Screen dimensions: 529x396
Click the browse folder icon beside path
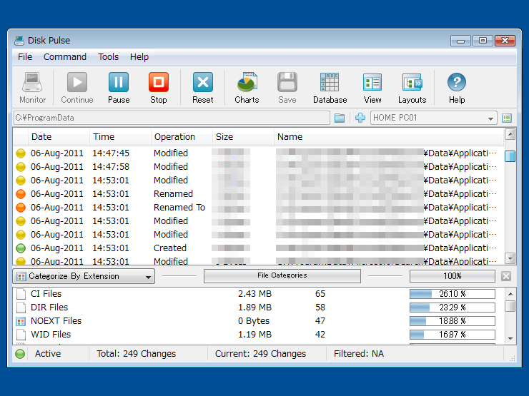[x=340, y=118]
